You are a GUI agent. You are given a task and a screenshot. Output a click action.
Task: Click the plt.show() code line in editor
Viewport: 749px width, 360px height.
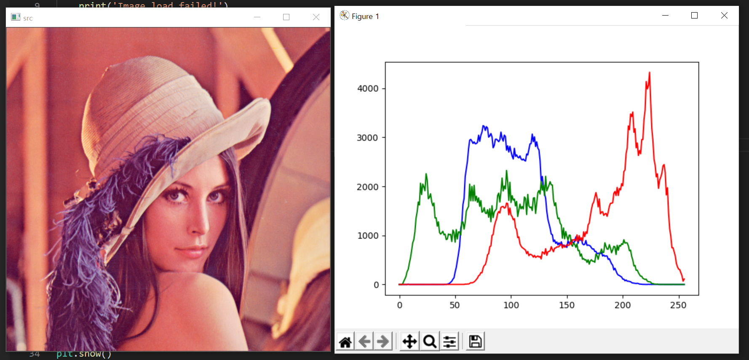tap(84, 354)
